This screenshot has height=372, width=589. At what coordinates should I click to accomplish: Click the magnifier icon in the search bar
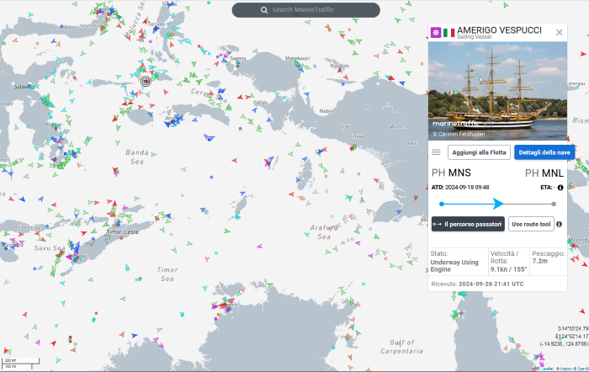[264, 10]
